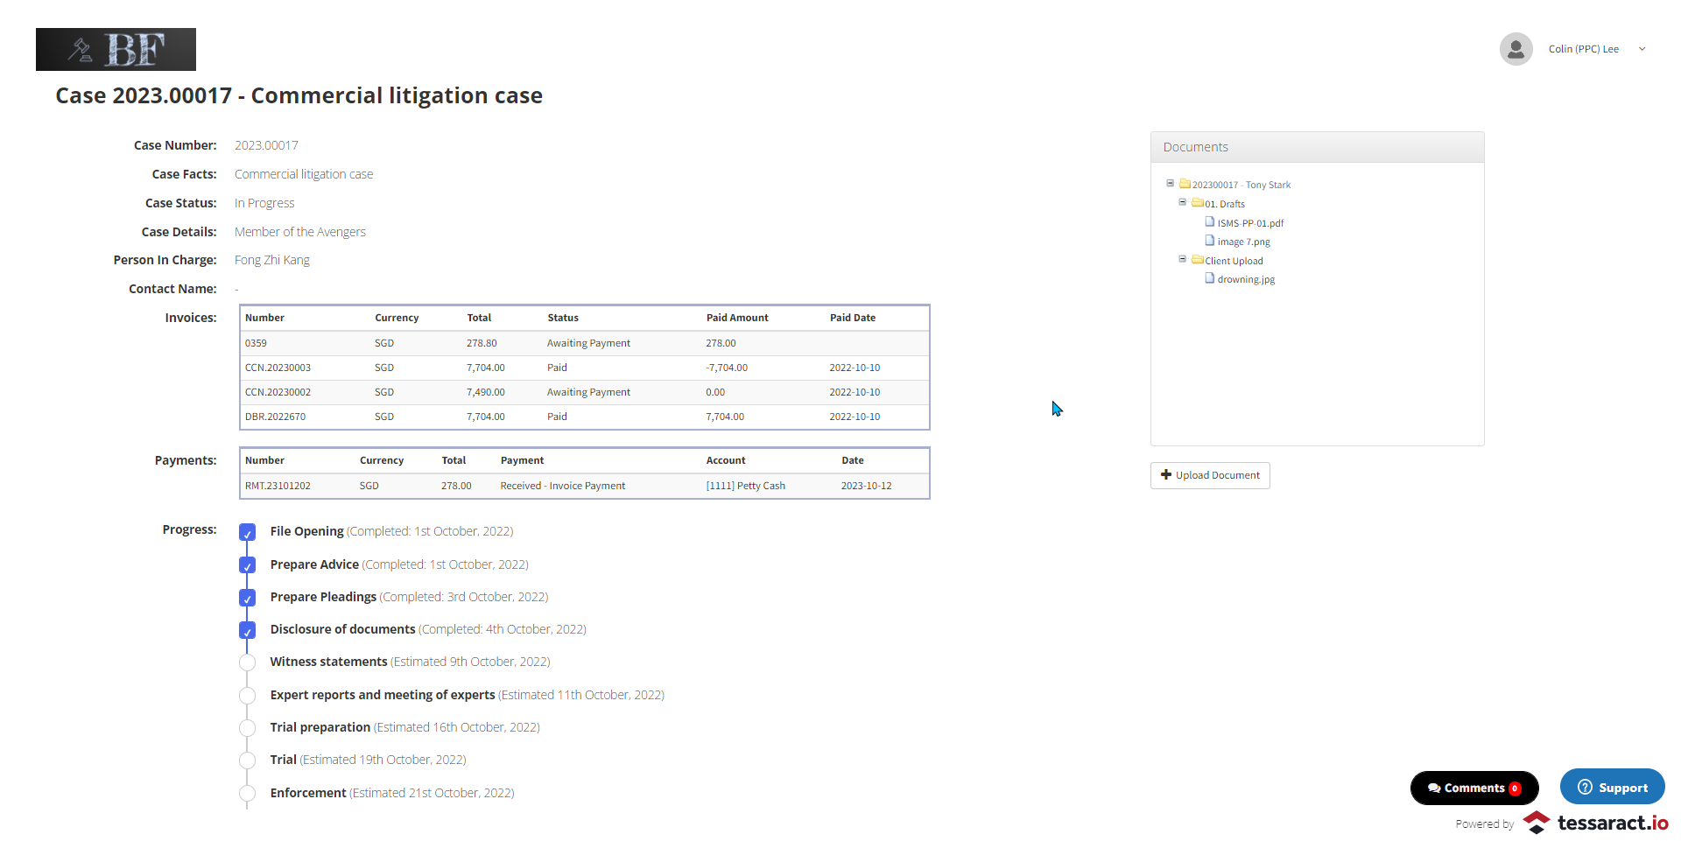Select the paid date link for invoice CCN.20230003
This screenshot has width=1681, height=841.
854,367
